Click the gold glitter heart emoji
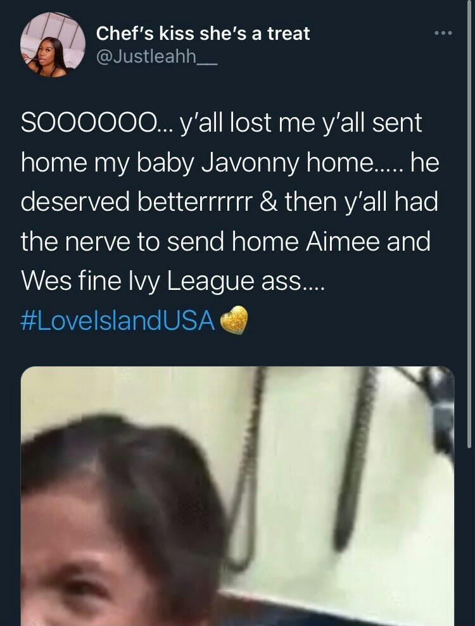The image size is (475, 626). point(234,320)
